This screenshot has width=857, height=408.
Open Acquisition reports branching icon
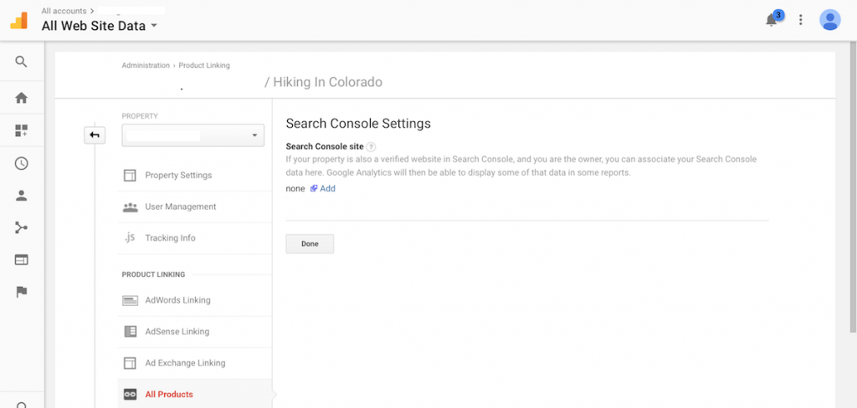(21, 227)
